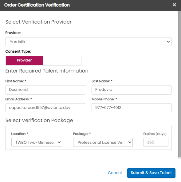Click the Expires (days) label text
Viewport: 181px width, 182px height.
tap(155, 134)
